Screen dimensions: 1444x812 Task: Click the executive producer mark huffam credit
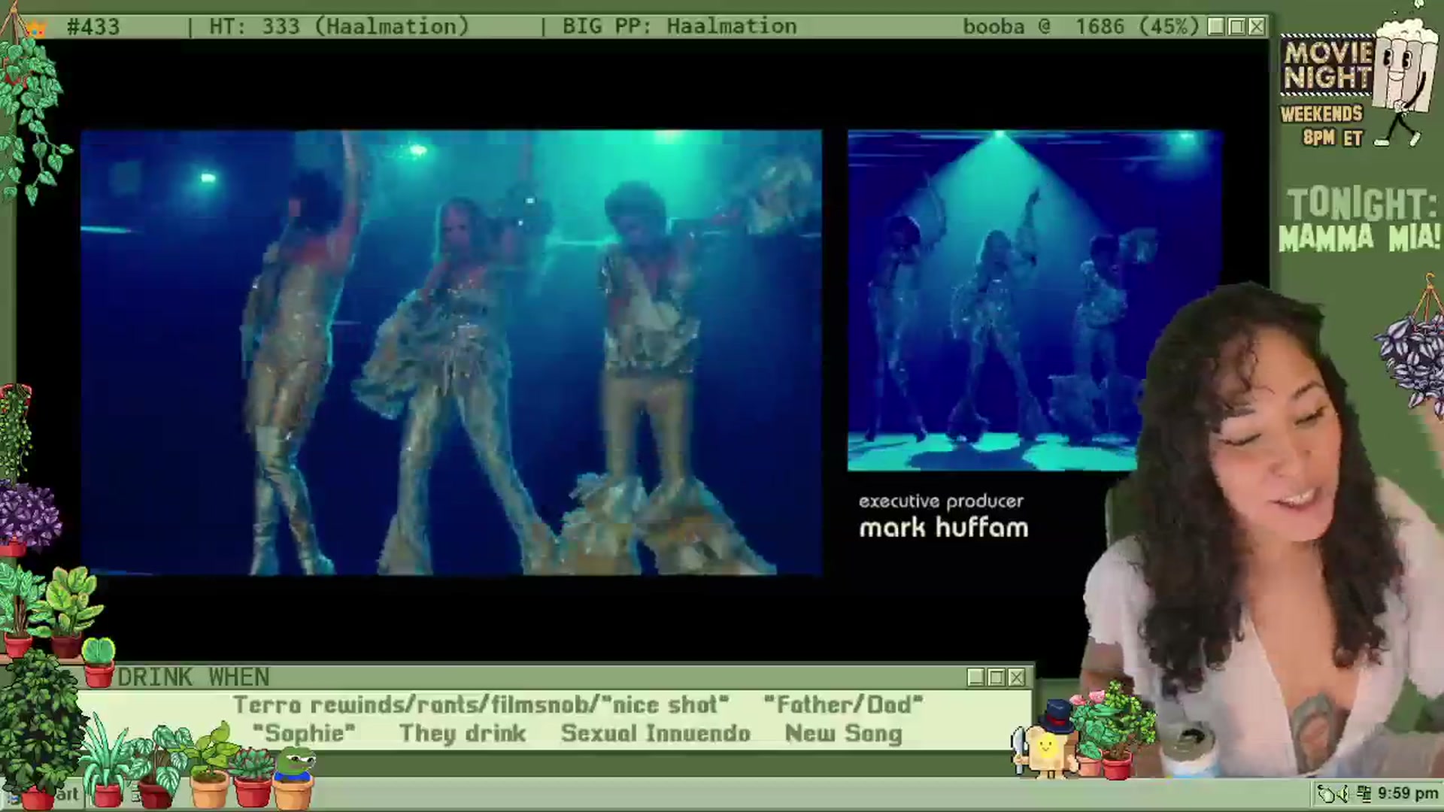943,517
